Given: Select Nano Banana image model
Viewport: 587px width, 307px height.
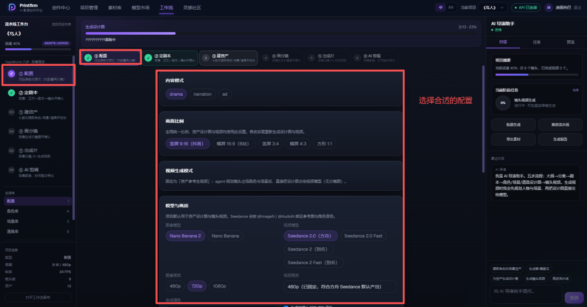Looking at the screenshot, I should [225, 236].
